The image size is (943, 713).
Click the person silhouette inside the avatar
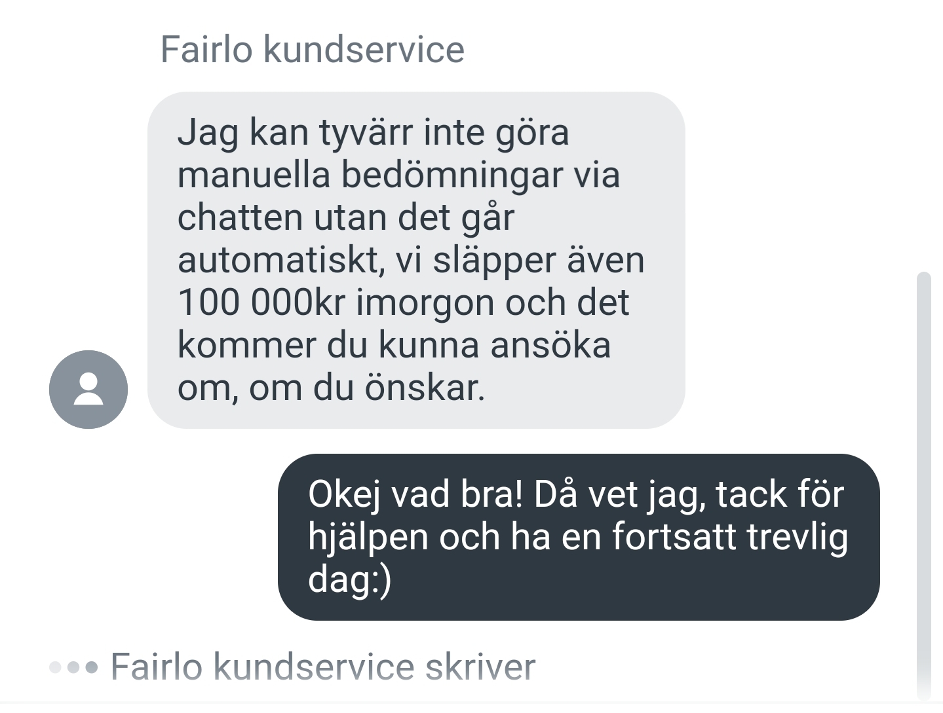click(88, 389)
